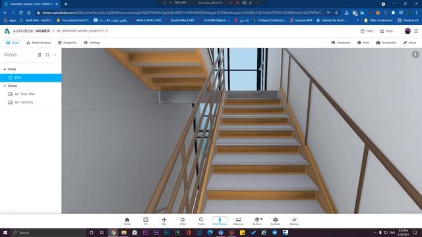Click the browser address bar
The image size is (422, 237).
click(183, 13)
